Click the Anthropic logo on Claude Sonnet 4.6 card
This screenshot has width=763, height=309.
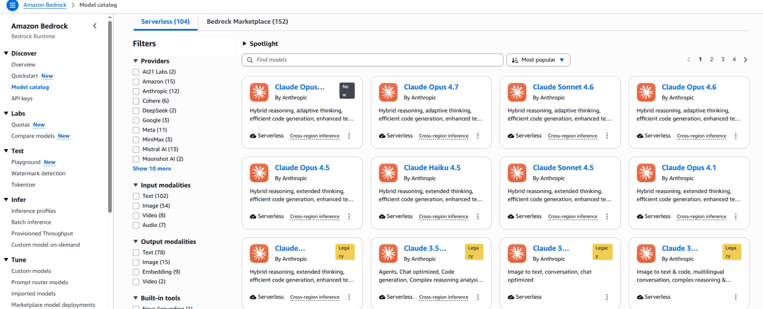517,92
